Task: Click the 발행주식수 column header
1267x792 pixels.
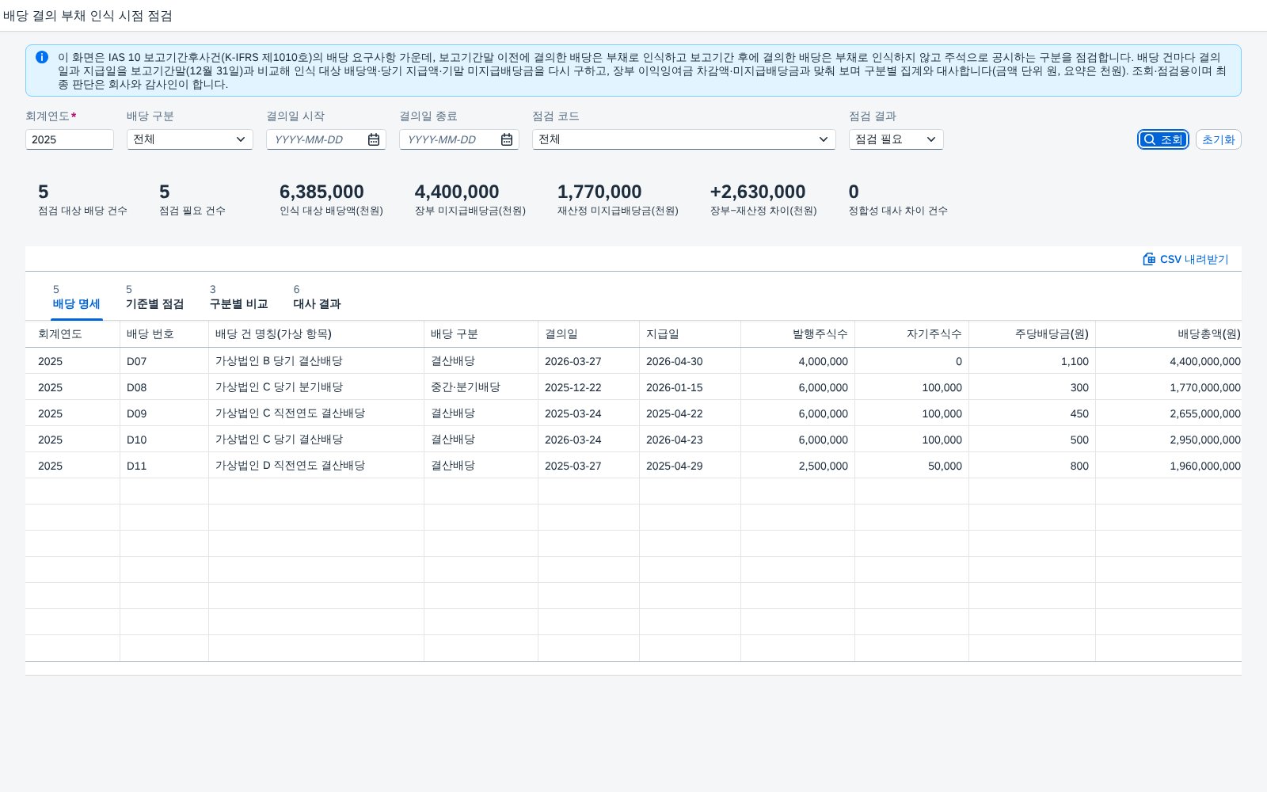Action: (797, 334)
